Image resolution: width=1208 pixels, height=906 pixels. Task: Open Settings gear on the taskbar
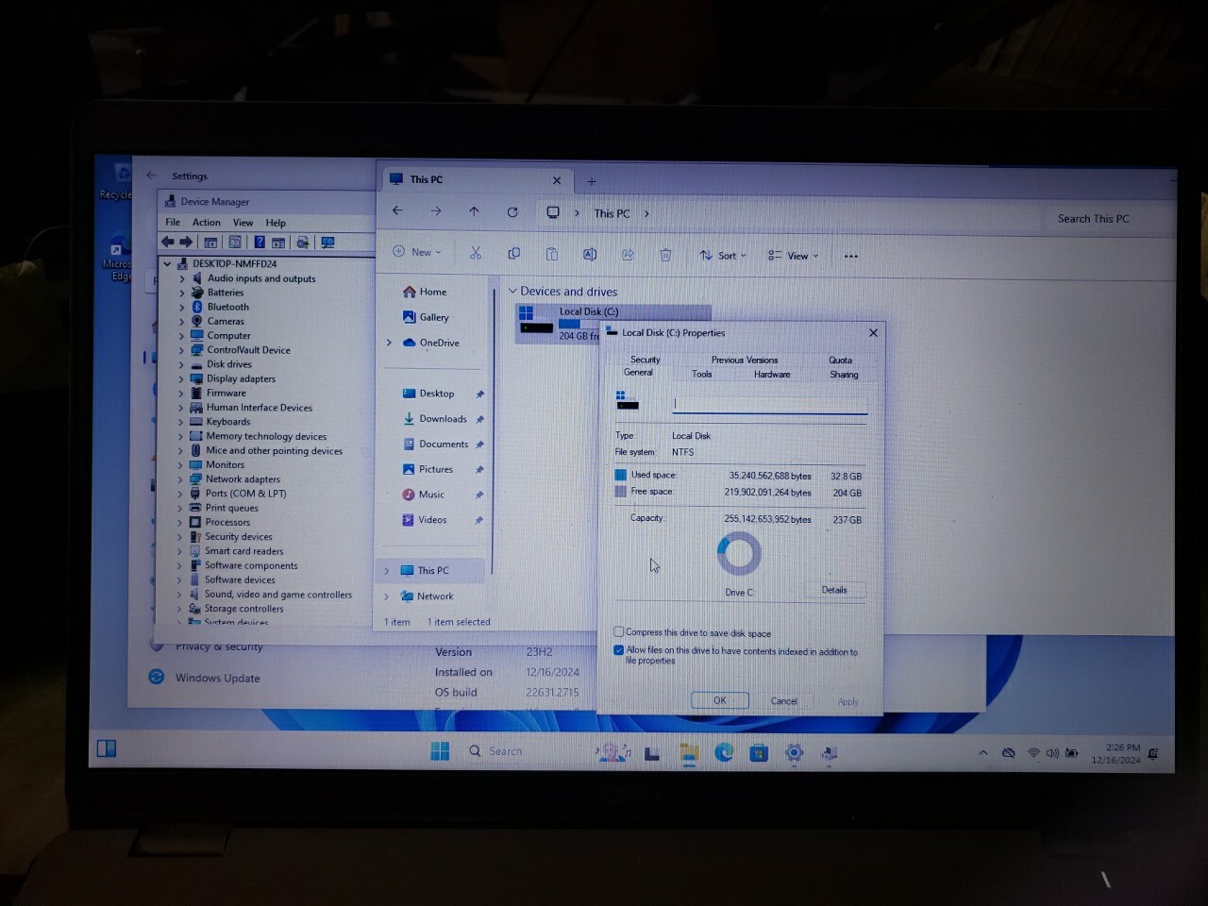click(794, 752)
